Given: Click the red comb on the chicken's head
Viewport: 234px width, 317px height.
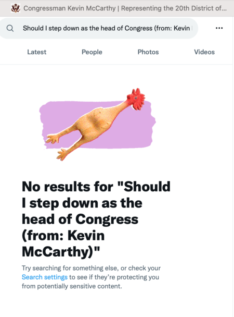Looking at the screenshot, I should tap(136, 99).
